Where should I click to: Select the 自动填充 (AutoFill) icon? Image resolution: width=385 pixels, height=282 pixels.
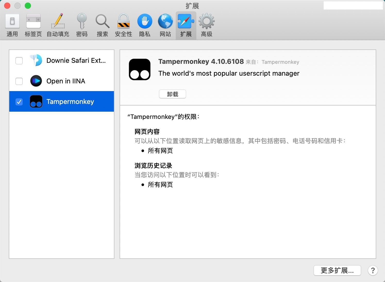pos(57,24)
